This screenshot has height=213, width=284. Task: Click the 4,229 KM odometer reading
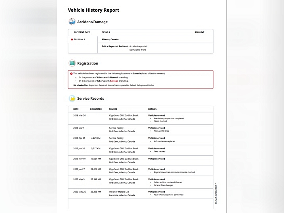(x=96, y=138)
